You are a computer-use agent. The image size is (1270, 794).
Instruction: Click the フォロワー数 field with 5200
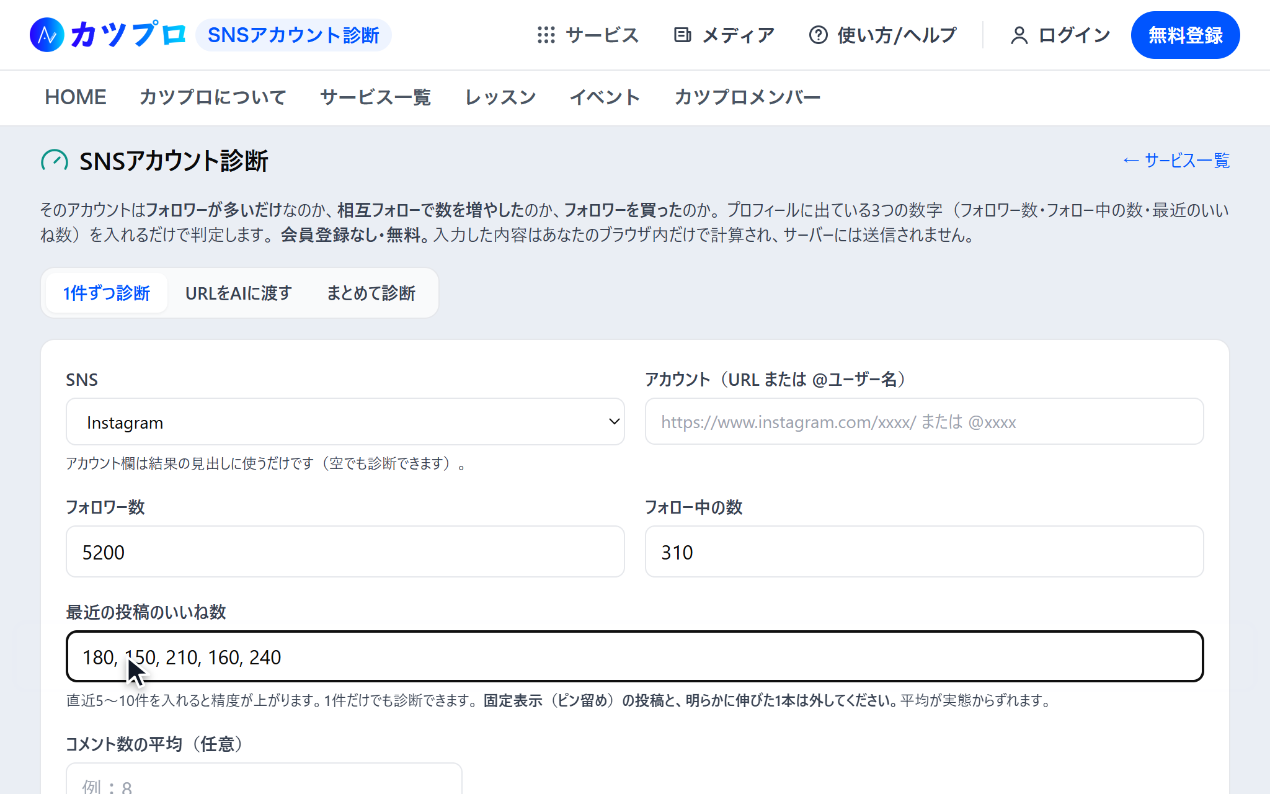[345, 551]
